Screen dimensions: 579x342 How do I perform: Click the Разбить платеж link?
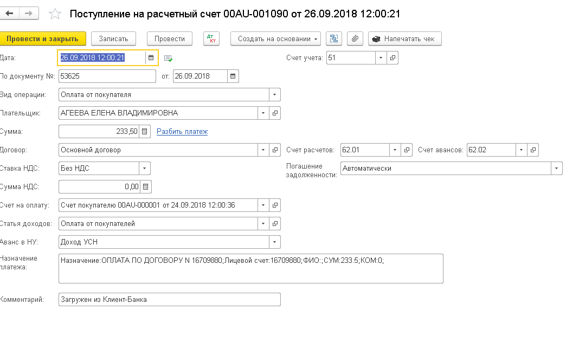[x=182, y=131]
